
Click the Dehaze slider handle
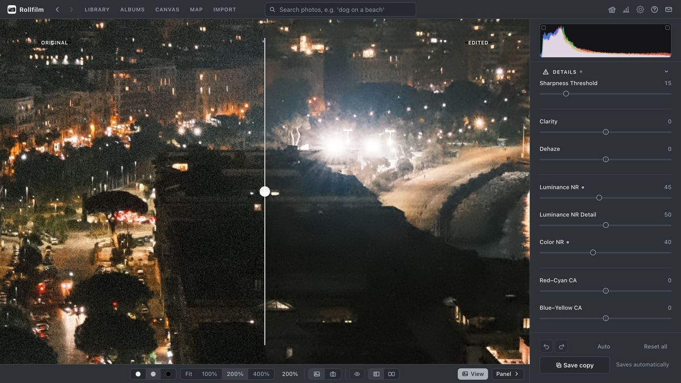[x=606, y=159]
